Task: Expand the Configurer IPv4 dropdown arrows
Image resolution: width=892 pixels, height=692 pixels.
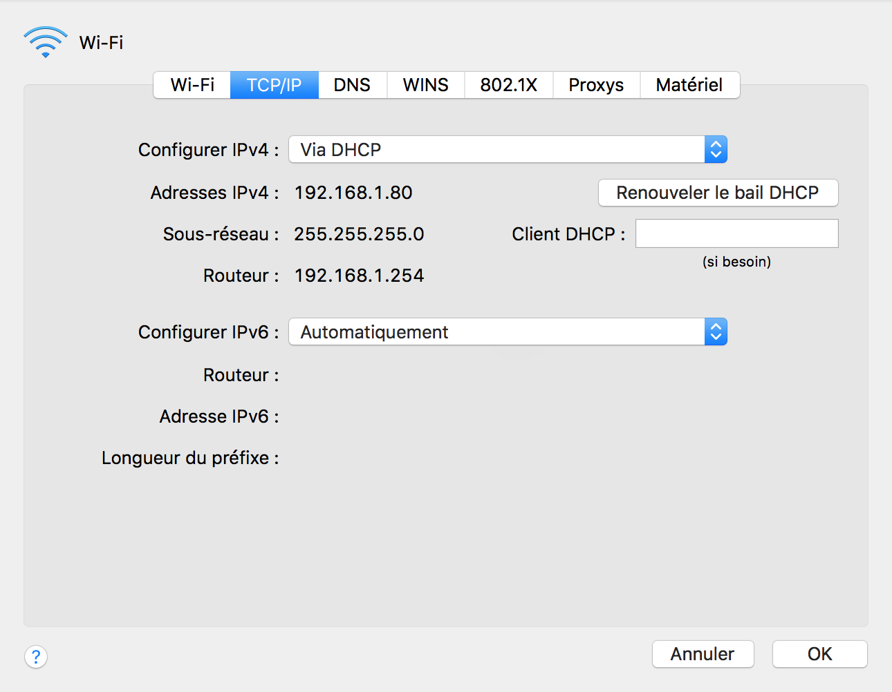Action: pos(716,149)
